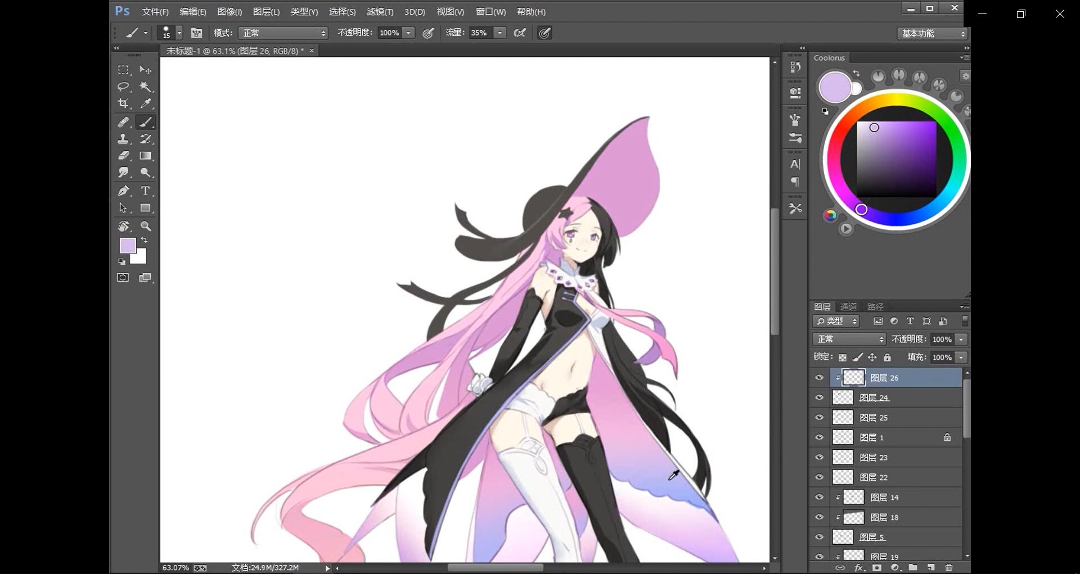This screenshot has width=1080, height=574.
Task: Link layers icon at panel bottom
Action: [x=840, y=568]
